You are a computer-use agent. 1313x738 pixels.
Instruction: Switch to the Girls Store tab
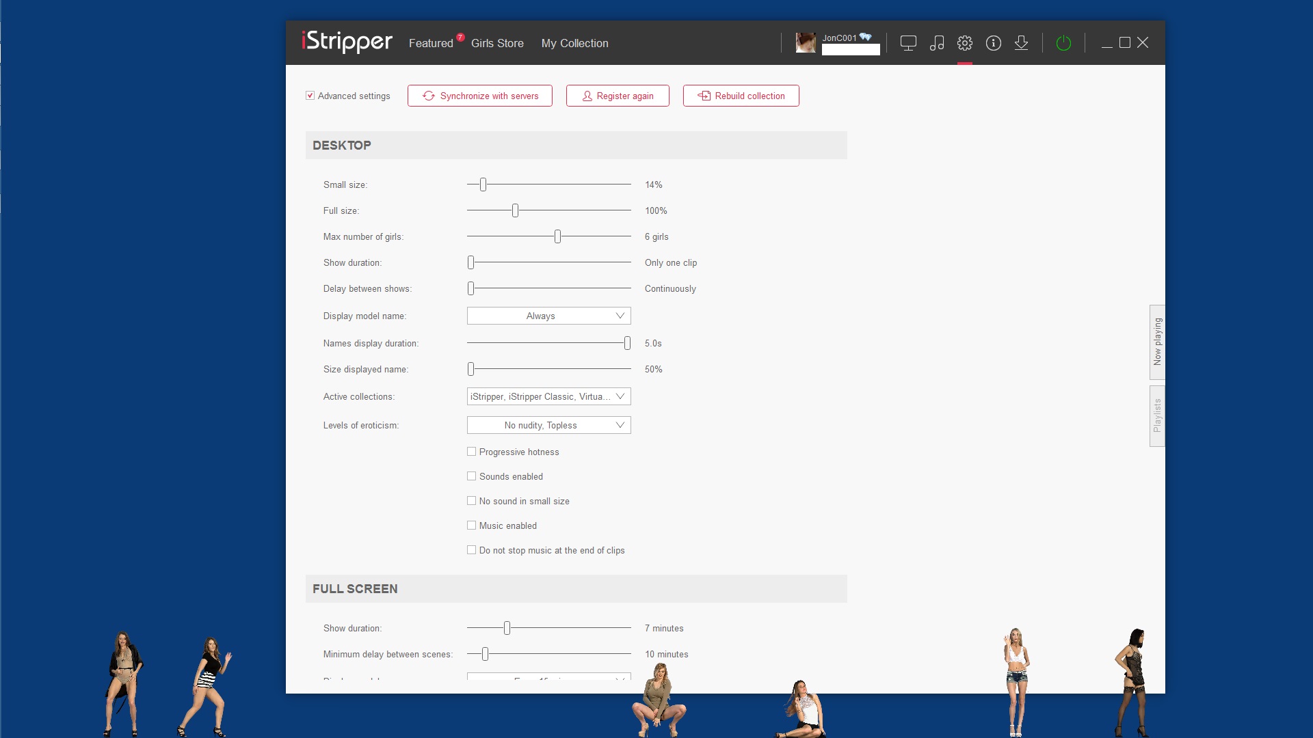(x=497, y=43)
